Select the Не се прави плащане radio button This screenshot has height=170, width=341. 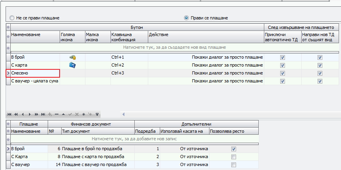[12, 18]
